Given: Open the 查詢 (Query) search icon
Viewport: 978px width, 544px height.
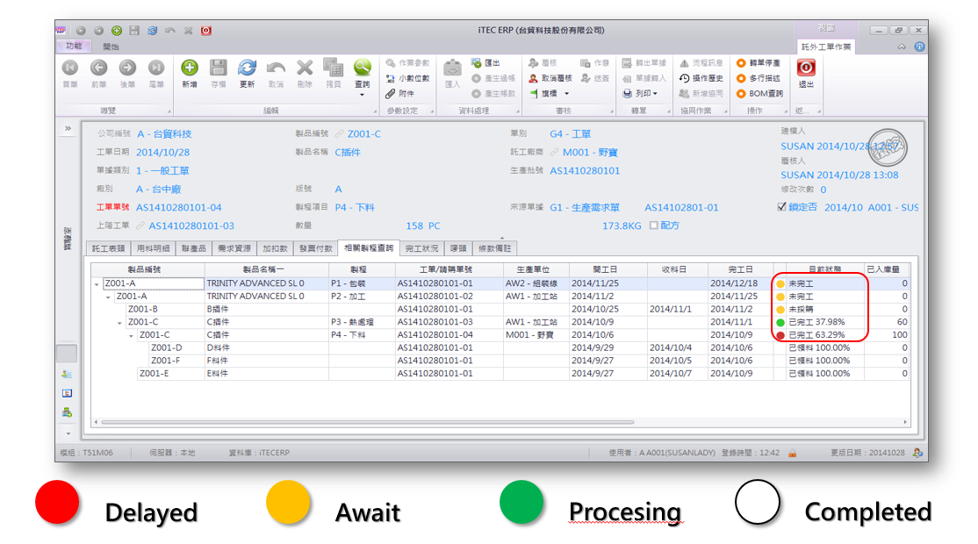Looking at the screenshot, I should point(363,68).
